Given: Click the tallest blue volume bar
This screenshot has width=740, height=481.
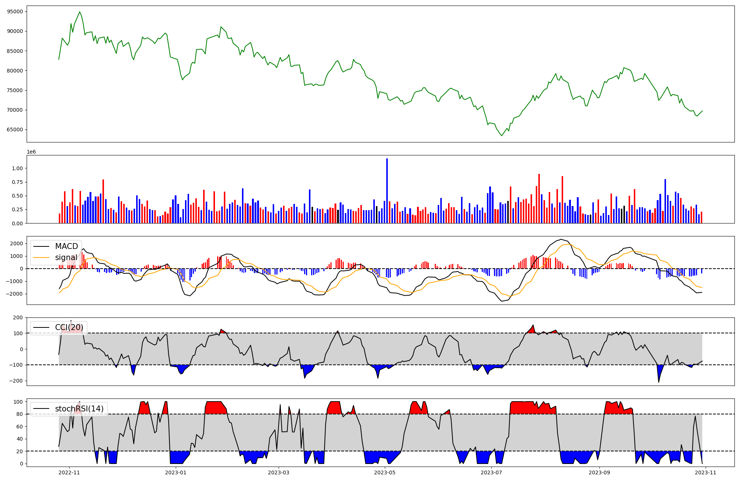Looking at the screenshot, I should 387,191.
